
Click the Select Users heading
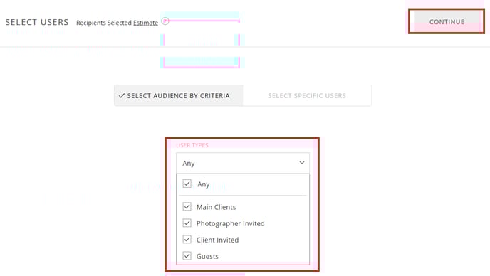tap(37, 22)
